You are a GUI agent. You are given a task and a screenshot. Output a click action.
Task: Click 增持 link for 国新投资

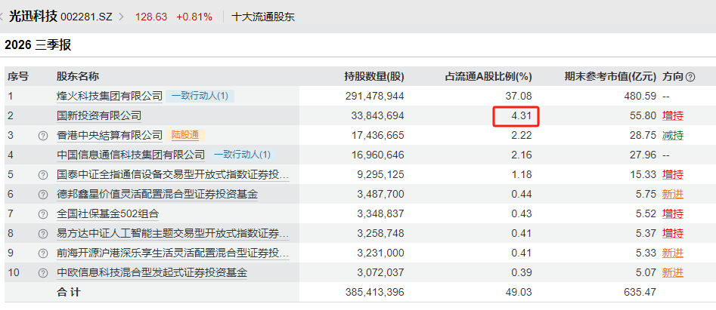pos(673,115)
